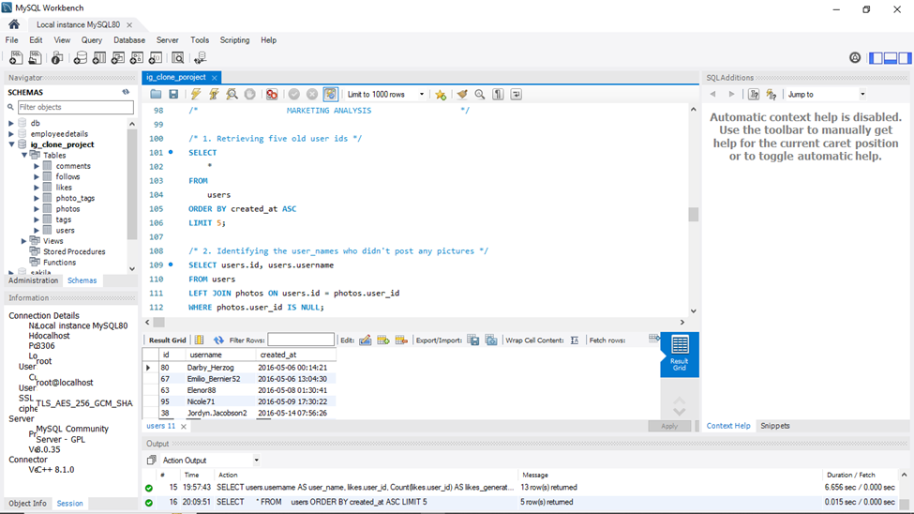Beautify the SQL with broom icon
This screenshot has width=914, height=514.
[462, 94]
